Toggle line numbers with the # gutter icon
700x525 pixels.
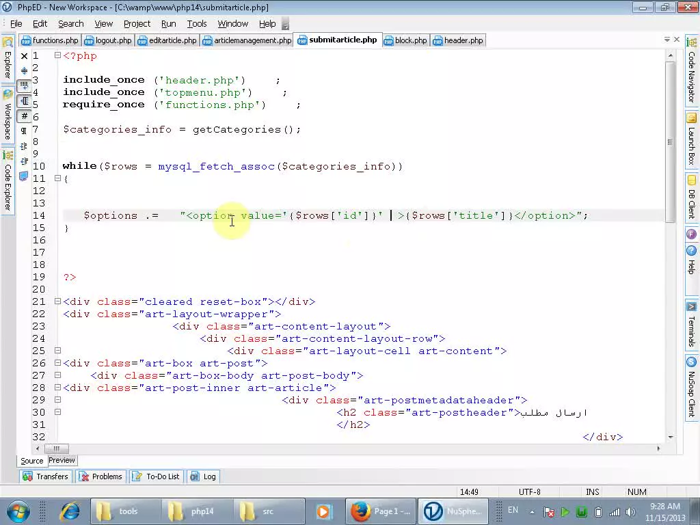tap(25, 116)
